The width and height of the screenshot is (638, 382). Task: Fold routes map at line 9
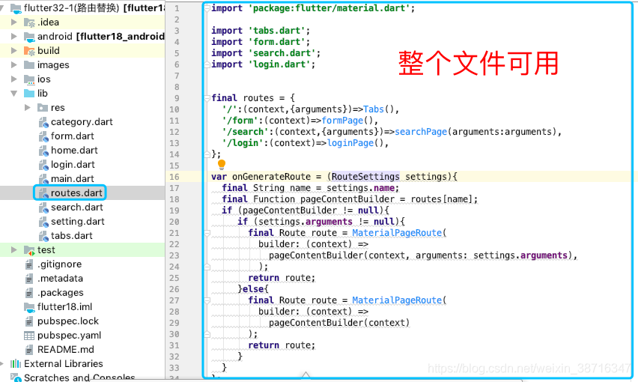(207, 98)
